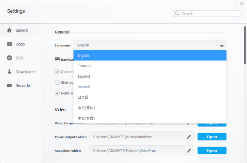Open the Music Output Folder
This screenshot has width=247, height=163.
[212, 137]
